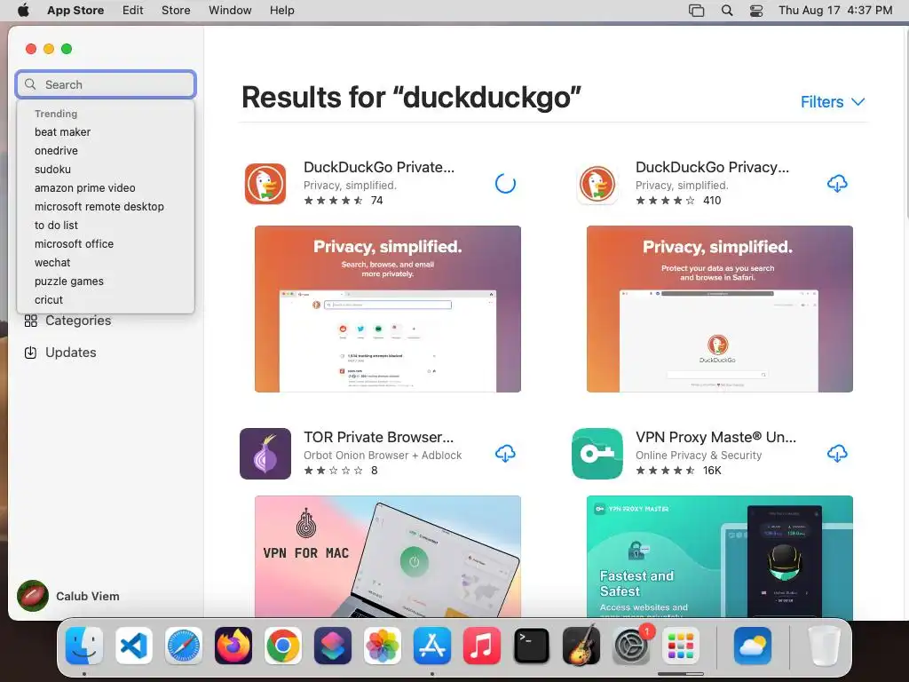This screenshot has width=909, height=682.
Task: Click DuckDuckGo Private Browser download progress spinner
Action: click(x=505, y=184)
